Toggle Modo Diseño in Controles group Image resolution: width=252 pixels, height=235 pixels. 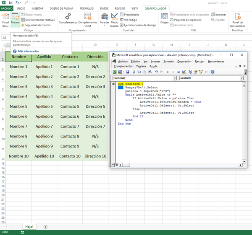[x=114, y=19]
